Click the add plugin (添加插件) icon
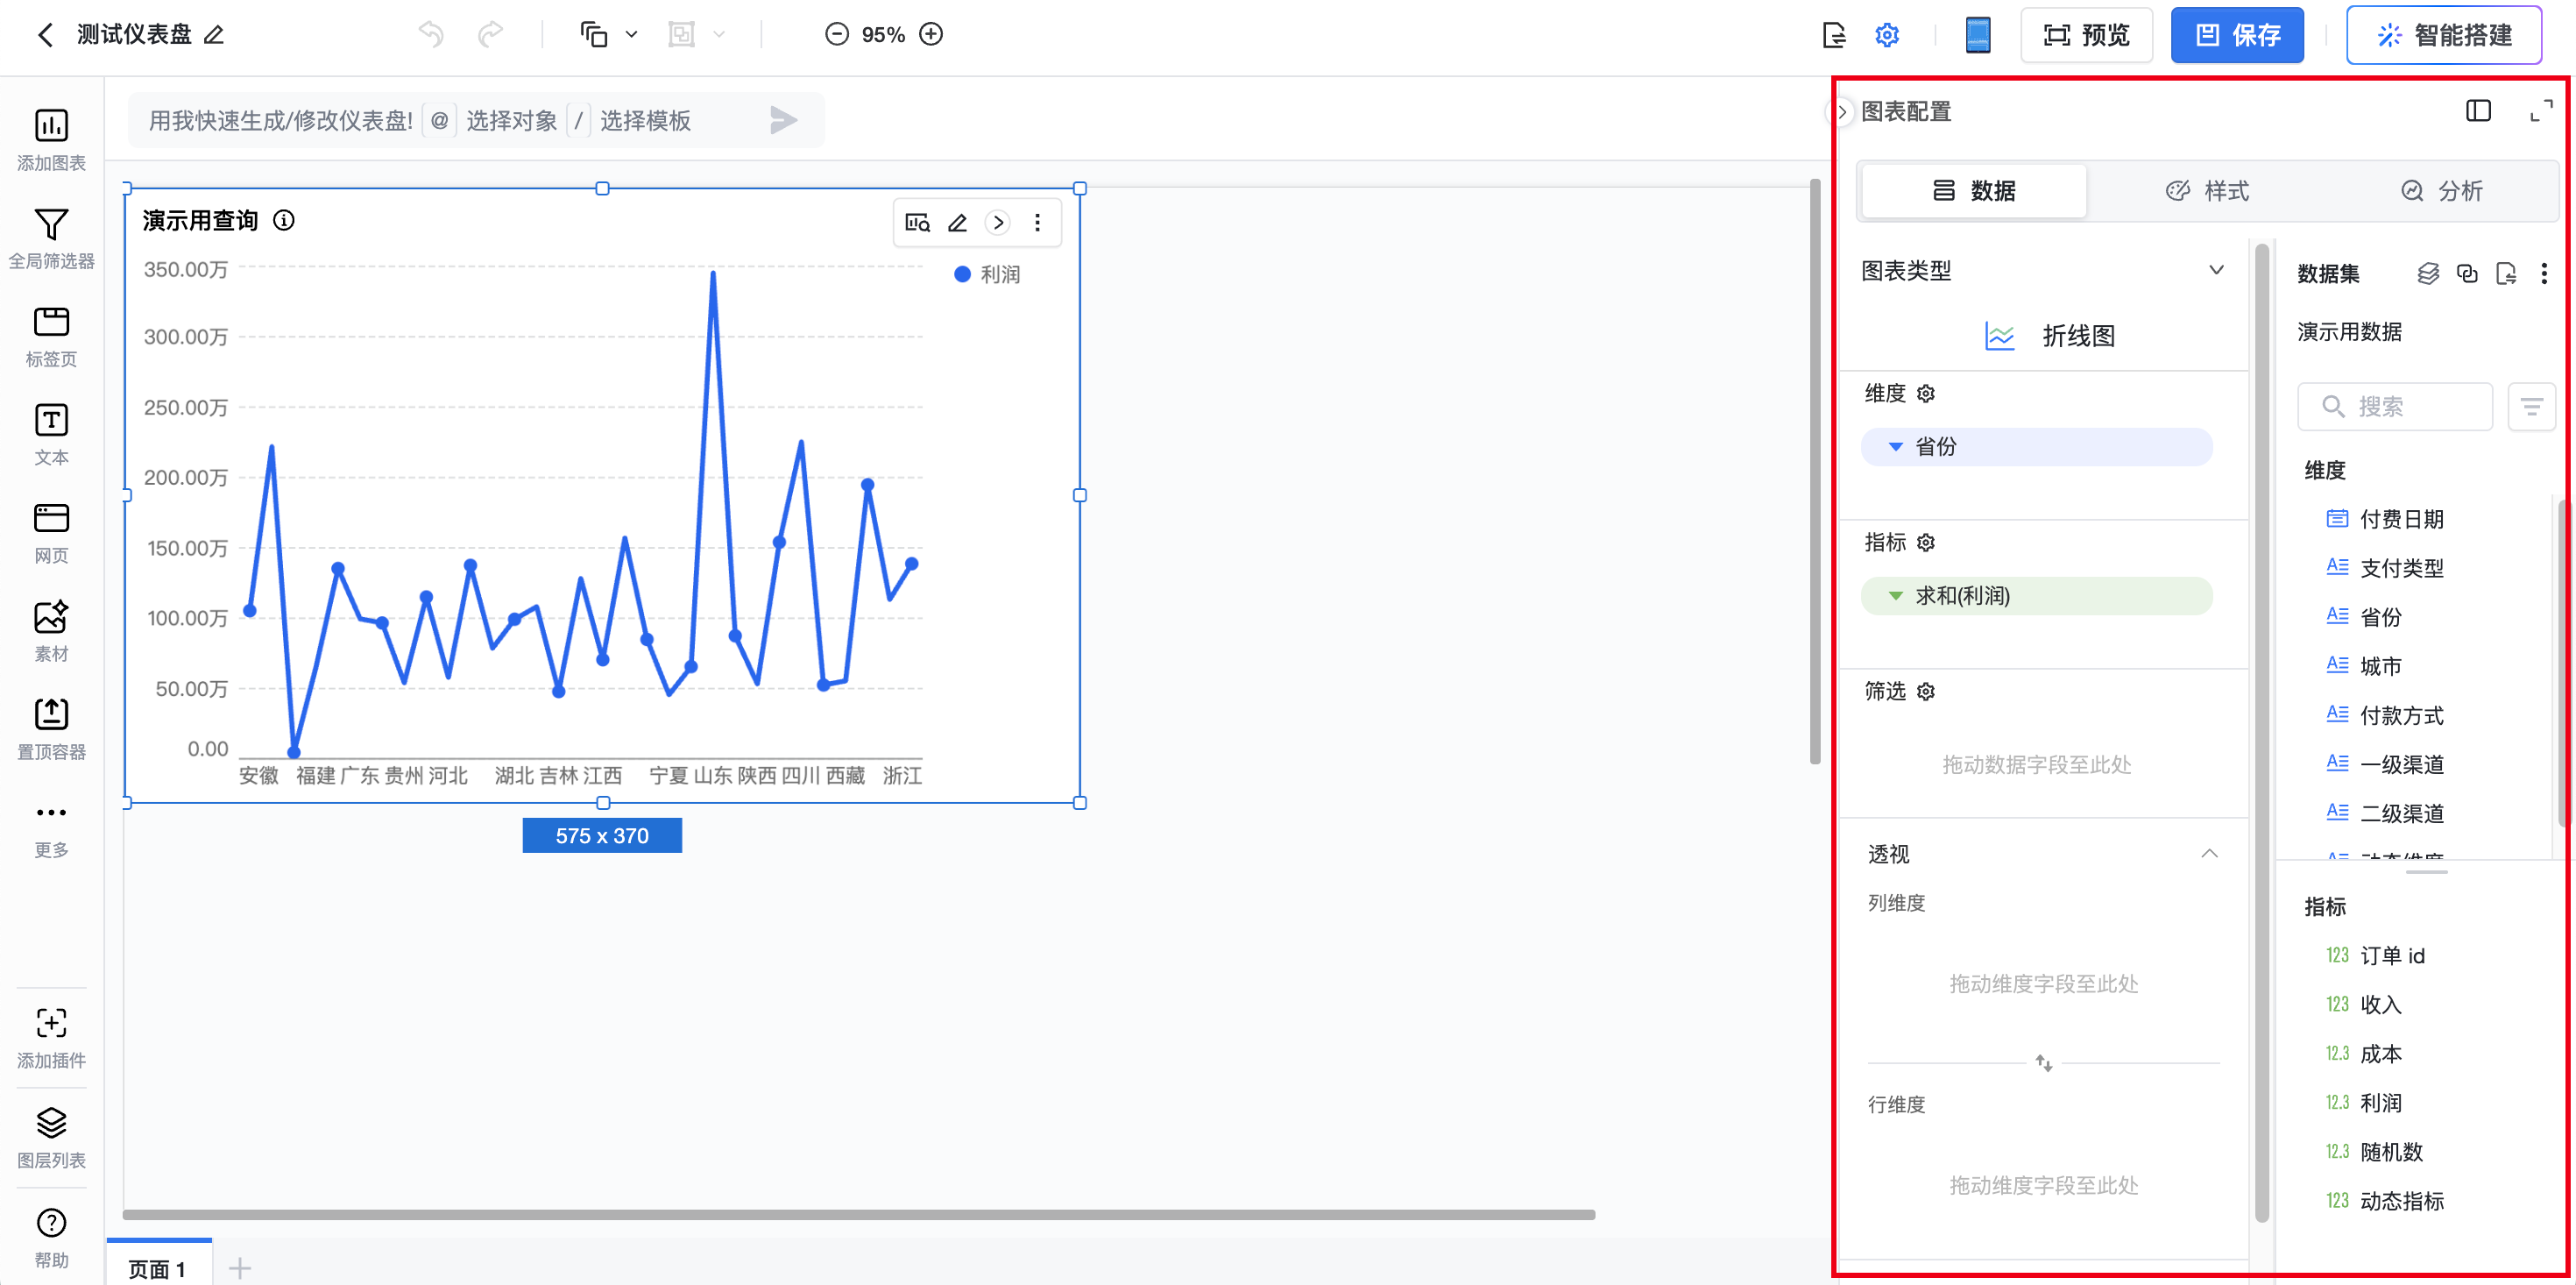The width and height of the screenshot is (2576, 1285). pyautogui.click(x=51, y=1024)
